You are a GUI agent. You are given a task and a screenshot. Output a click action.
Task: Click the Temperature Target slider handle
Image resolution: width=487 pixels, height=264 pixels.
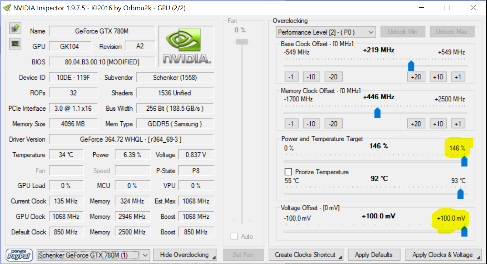click(x=460, y=193)
